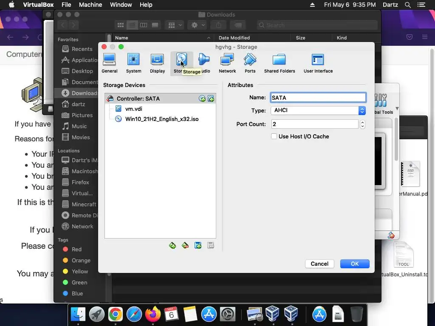Open the Shared Folders settings section

(x=280, y=63)
